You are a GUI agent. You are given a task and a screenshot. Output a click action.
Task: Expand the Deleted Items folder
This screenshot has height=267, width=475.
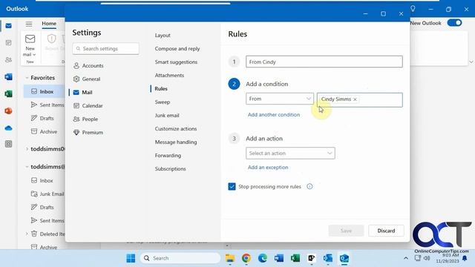pos(27,234)
